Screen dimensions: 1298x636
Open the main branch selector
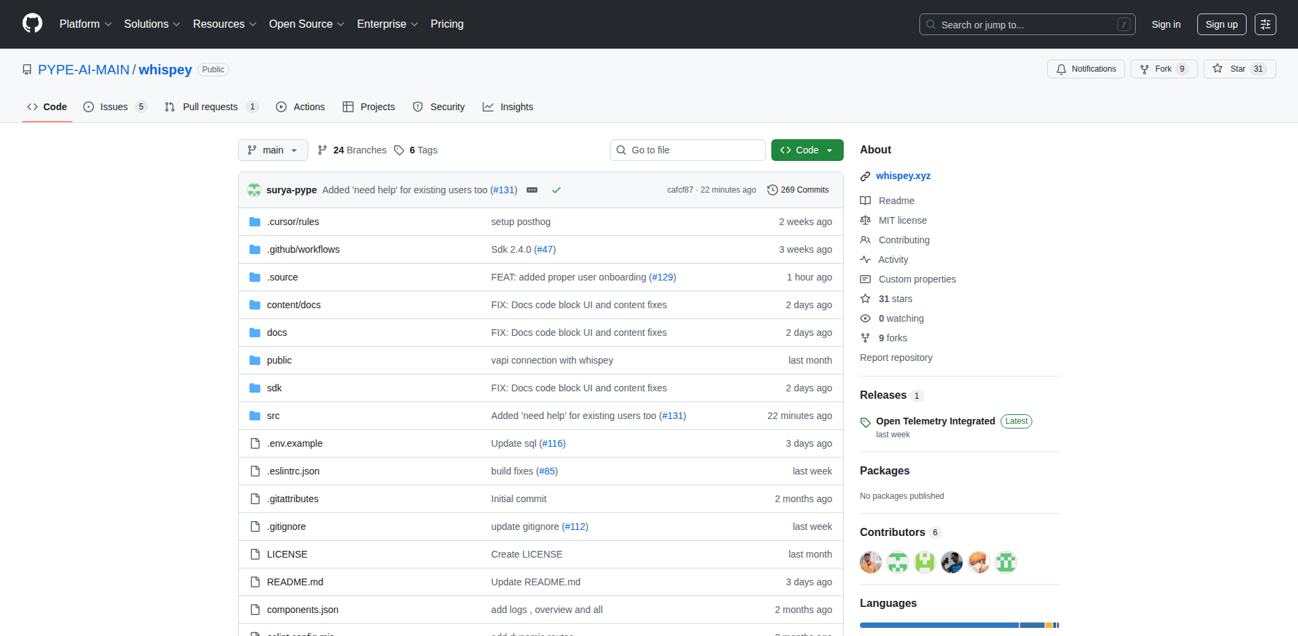coord(273,150)
